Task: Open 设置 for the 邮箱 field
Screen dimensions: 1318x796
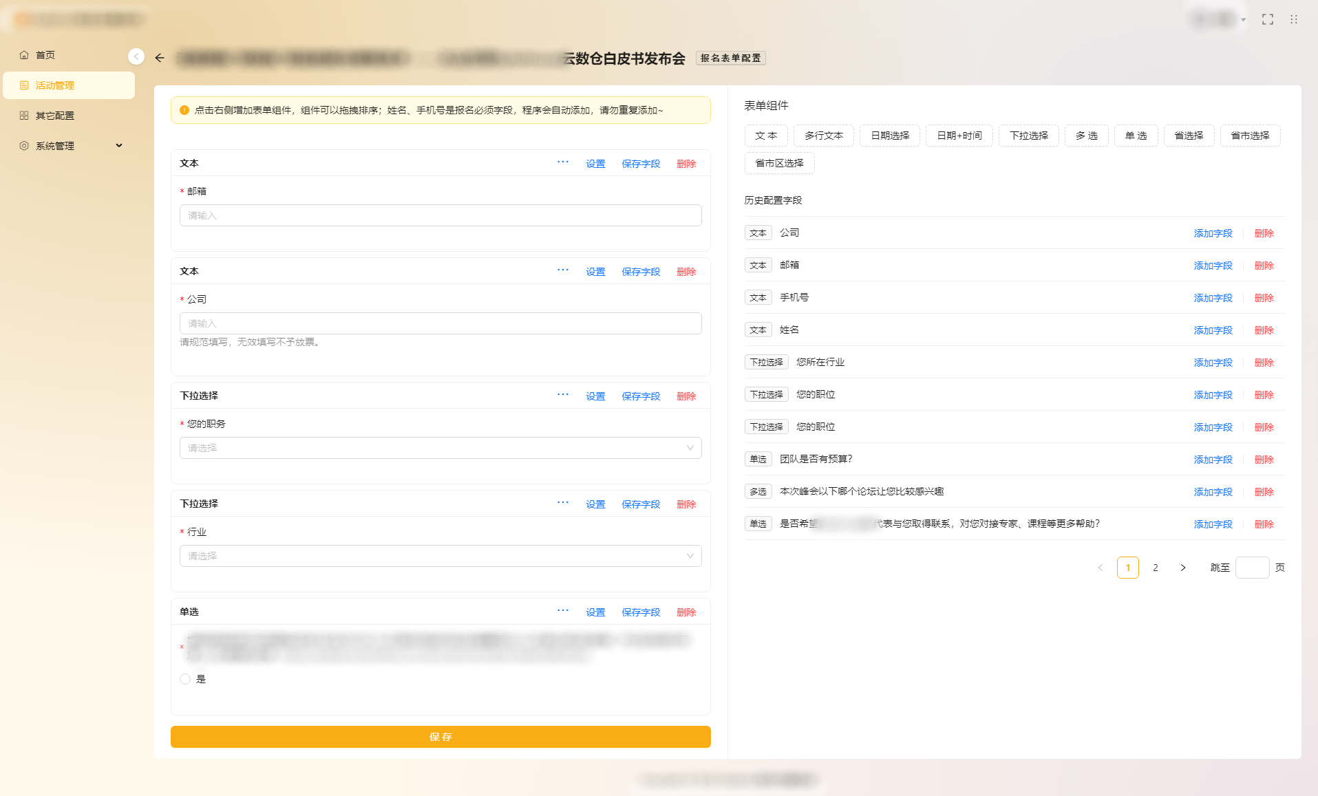Action: (x=595, y=164)
